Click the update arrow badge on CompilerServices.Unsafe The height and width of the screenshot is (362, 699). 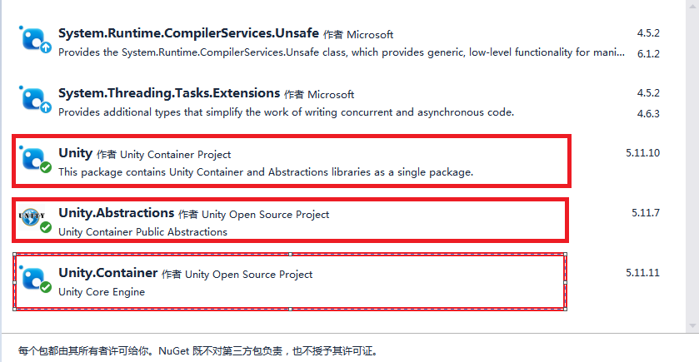pos(46,47)
